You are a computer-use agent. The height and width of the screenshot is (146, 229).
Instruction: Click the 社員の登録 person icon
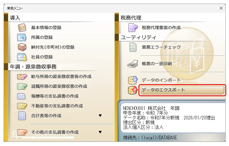[22, 57]
